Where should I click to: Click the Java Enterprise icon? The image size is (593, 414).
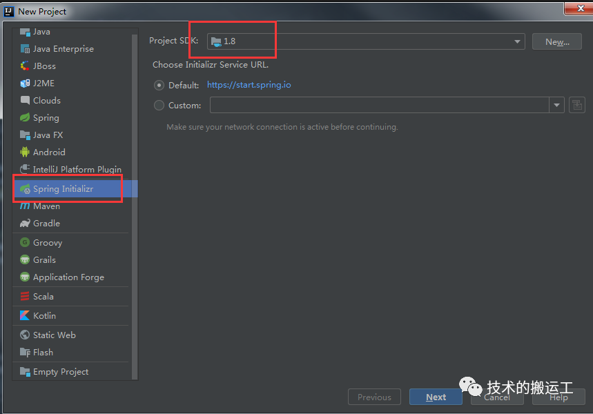25,49
